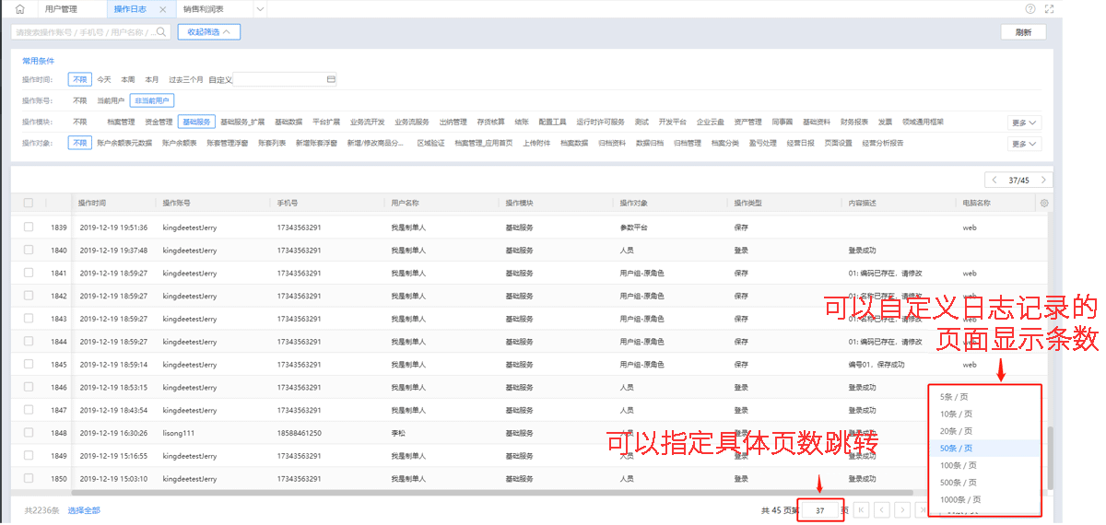Filter operation time by 今天

point(104,80)
